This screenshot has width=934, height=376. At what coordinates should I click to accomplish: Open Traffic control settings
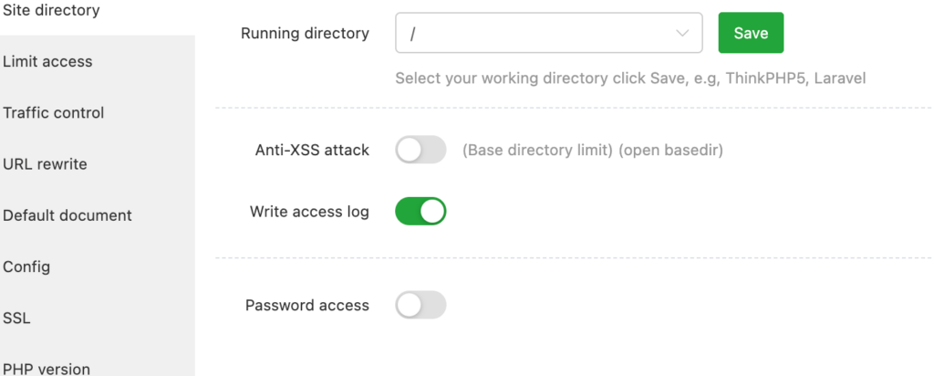tap(97, 112)
